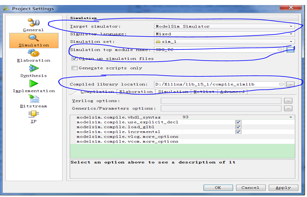Open the General settings category icon
The image size is (307, 197).
[x=34, y=22]
